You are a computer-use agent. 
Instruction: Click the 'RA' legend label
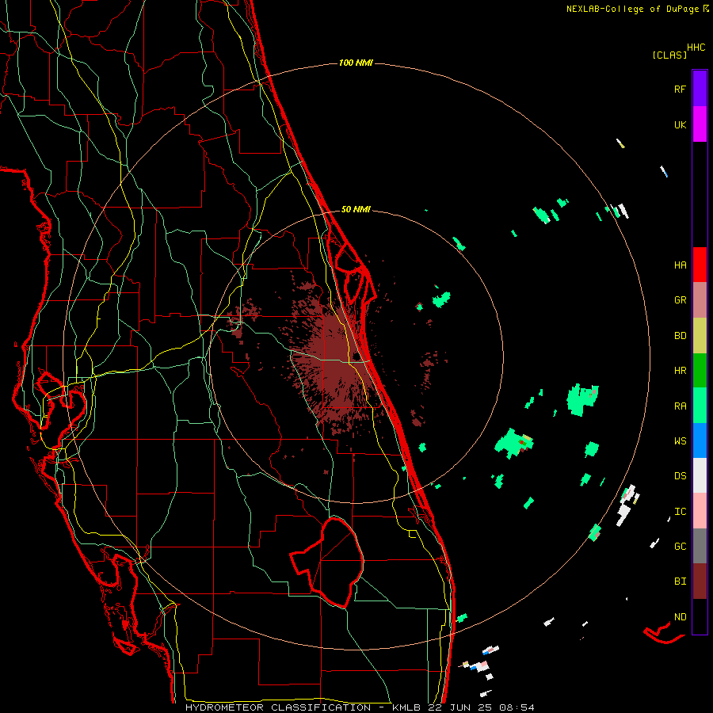click(x=680, y=406)
